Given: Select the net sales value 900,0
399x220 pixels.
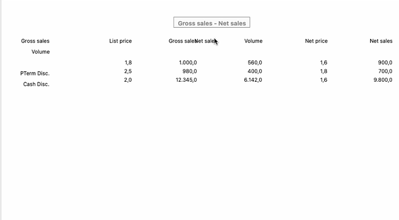Looking at the screenshot, I should (x=385, y=63).
